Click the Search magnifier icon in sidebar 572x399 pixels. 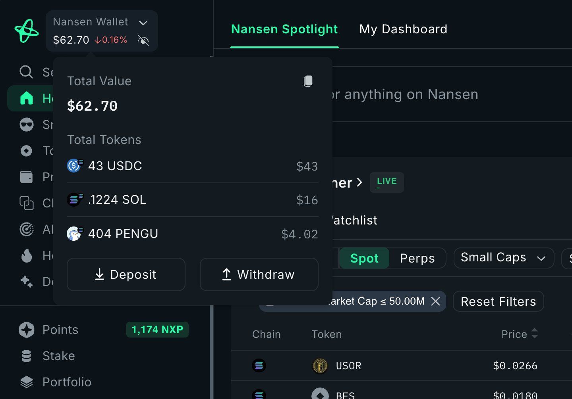pyautogui.click(x=26, y=72)
